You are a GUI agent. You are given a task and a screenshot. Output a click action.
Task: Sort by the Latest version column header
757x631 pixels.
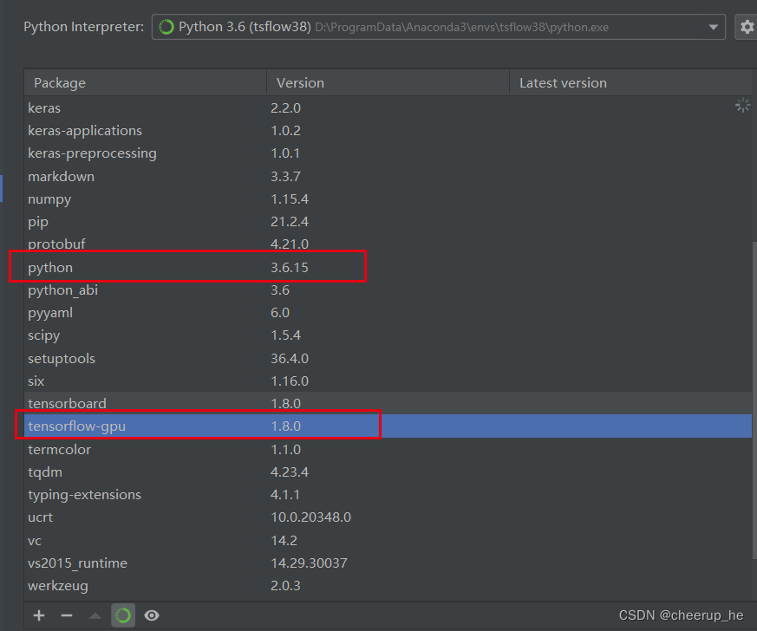click(x=630, y=82)
